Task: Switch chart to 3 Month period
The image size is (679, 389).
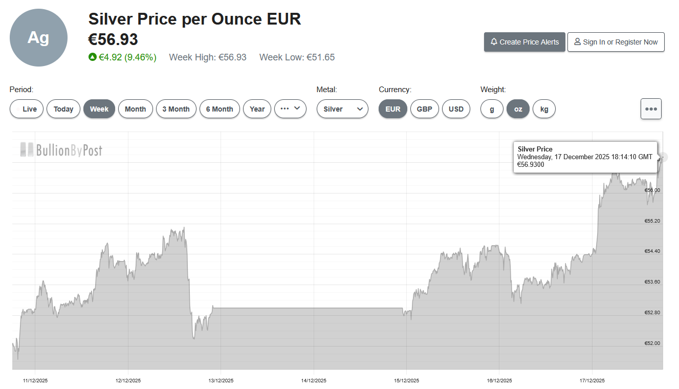Action: tap(176, 109)
